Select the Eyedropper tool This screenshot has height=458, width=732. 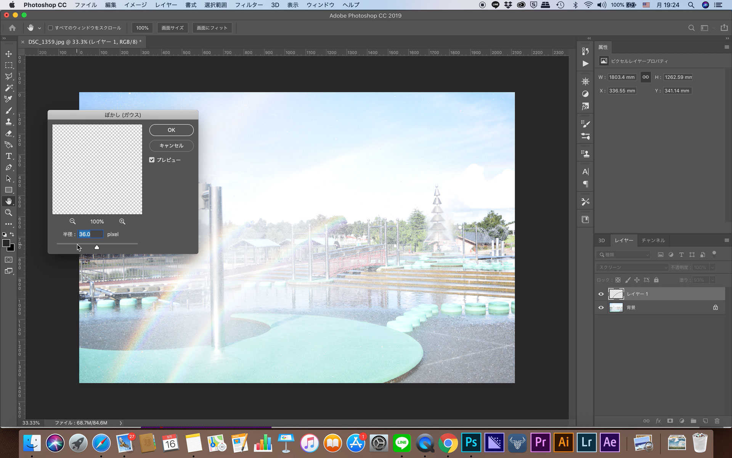click(x=8, y=99)
